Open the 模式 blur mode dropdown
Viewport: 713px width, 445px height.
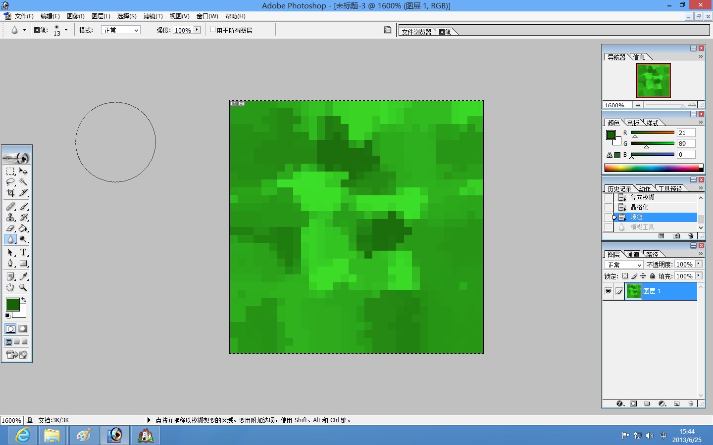coord(121,30)
